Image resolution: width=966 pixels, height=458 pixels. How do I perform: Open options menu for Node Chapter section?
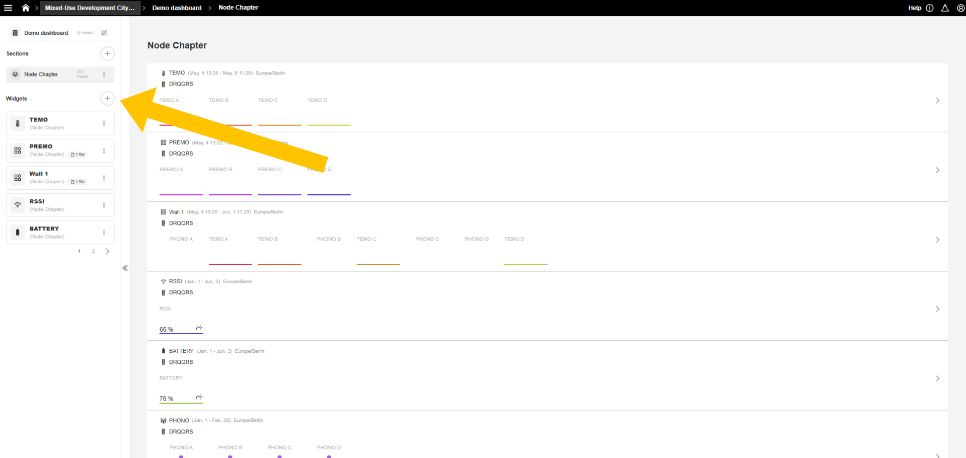pyautogui.click(x=104, y=74)
